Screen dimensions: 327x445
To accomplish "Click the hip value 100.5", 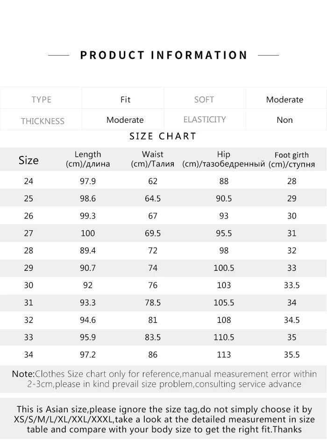I will [224, 268].
